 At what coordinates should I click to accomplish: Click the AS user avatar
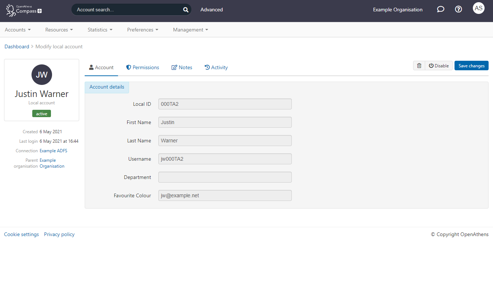point(478,8)
